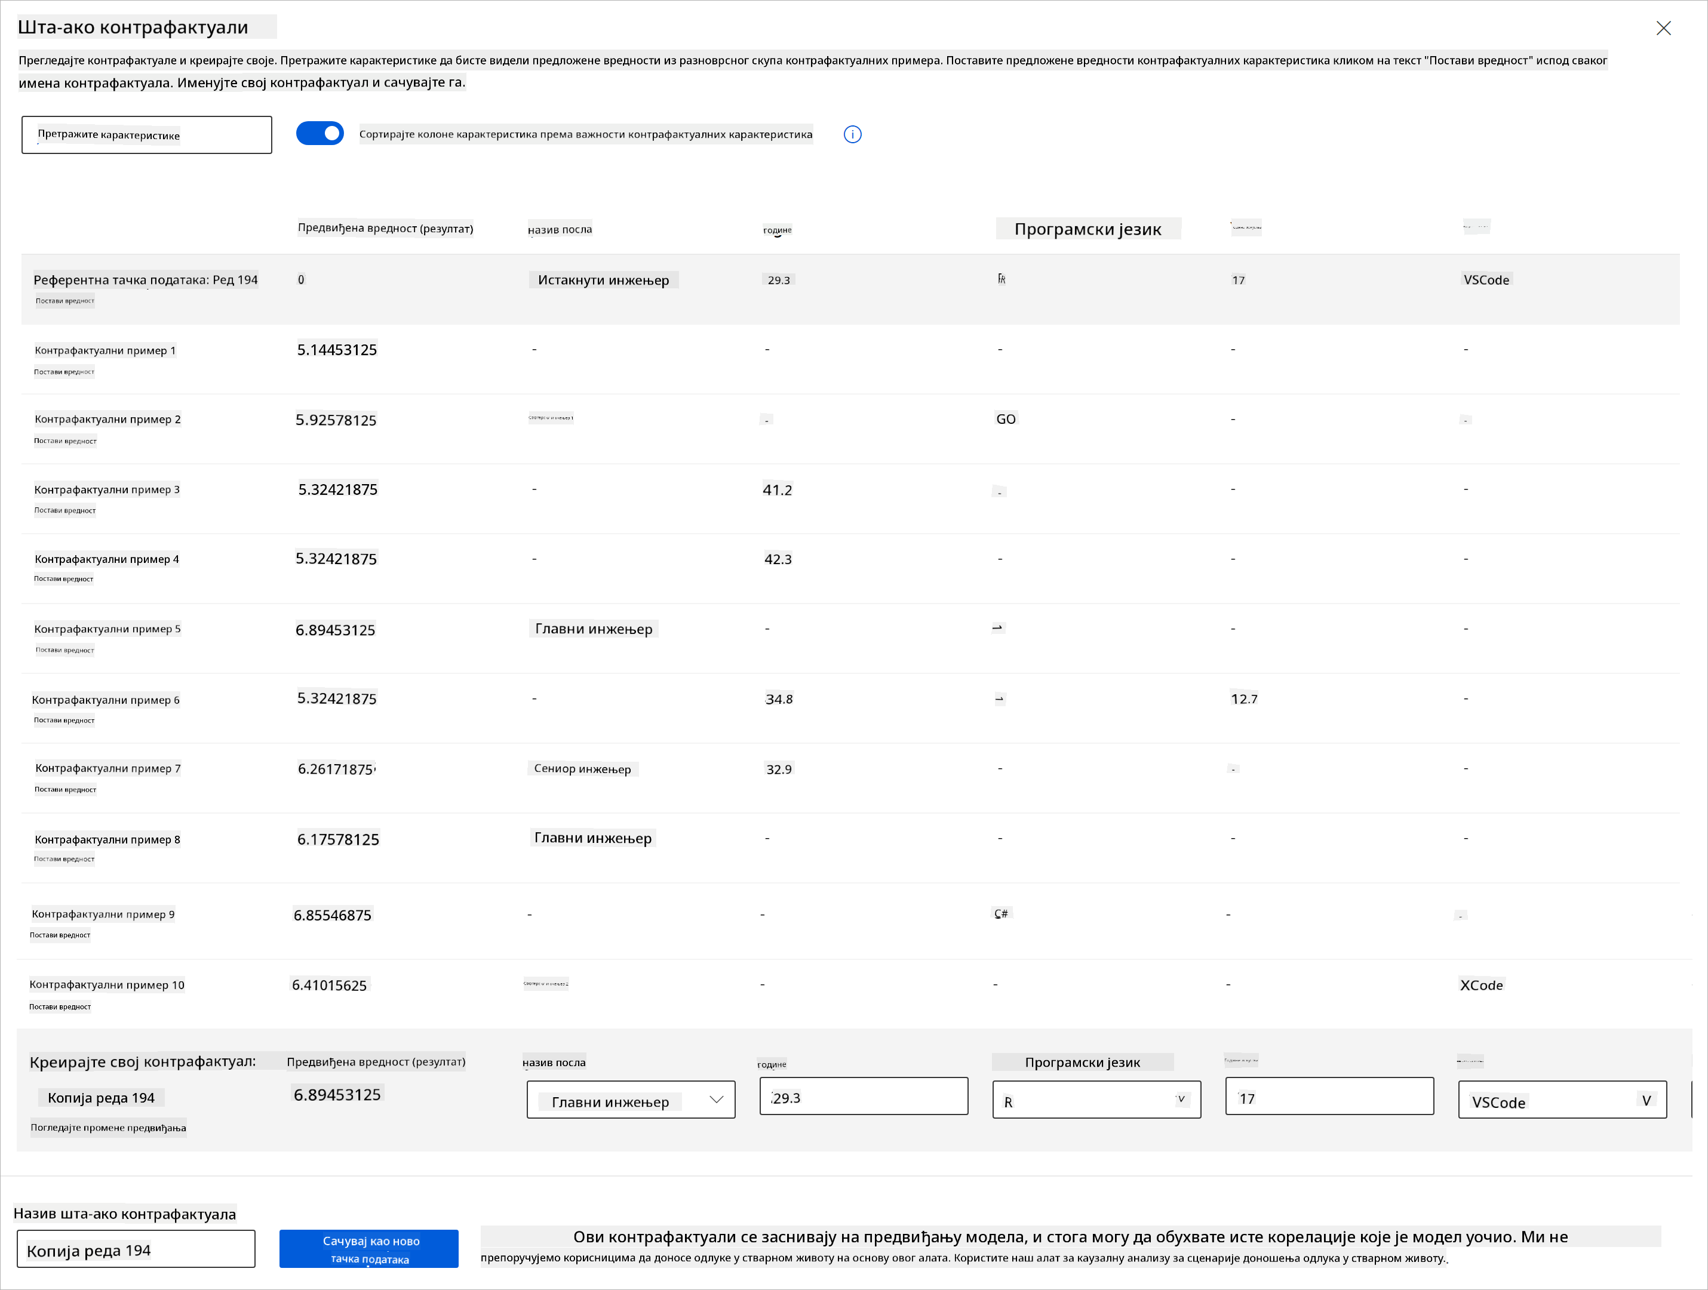Click the назив посла column header
This screenshot has width=1708, height=1290.
coord(560,229)
